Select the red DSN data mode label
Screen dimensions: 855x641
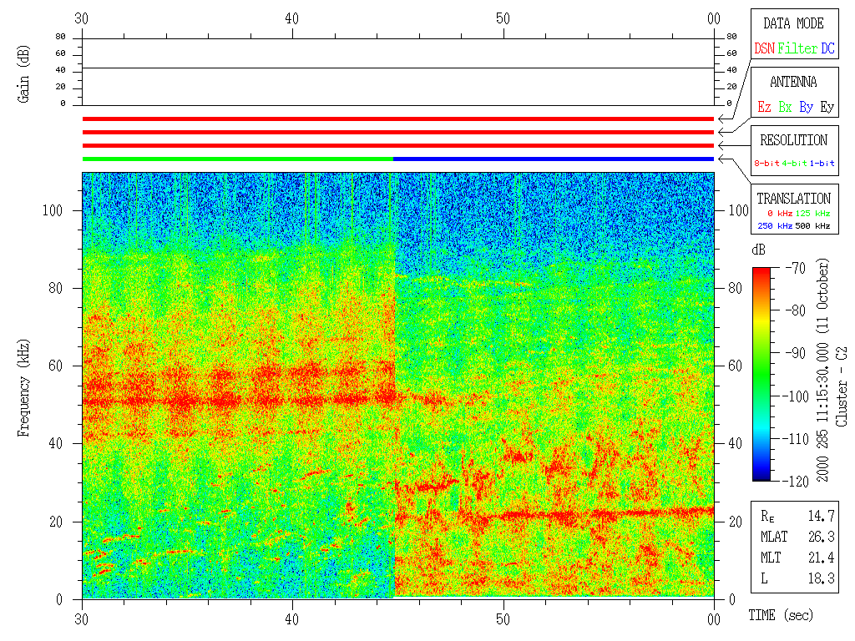[764, 48]
